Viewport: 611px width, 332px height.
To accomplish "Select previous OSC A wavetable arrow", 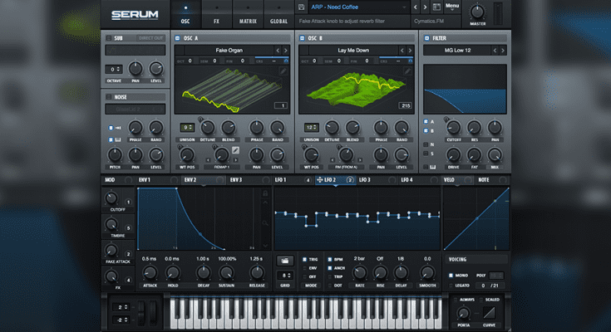I will click(x=278, y=50).
